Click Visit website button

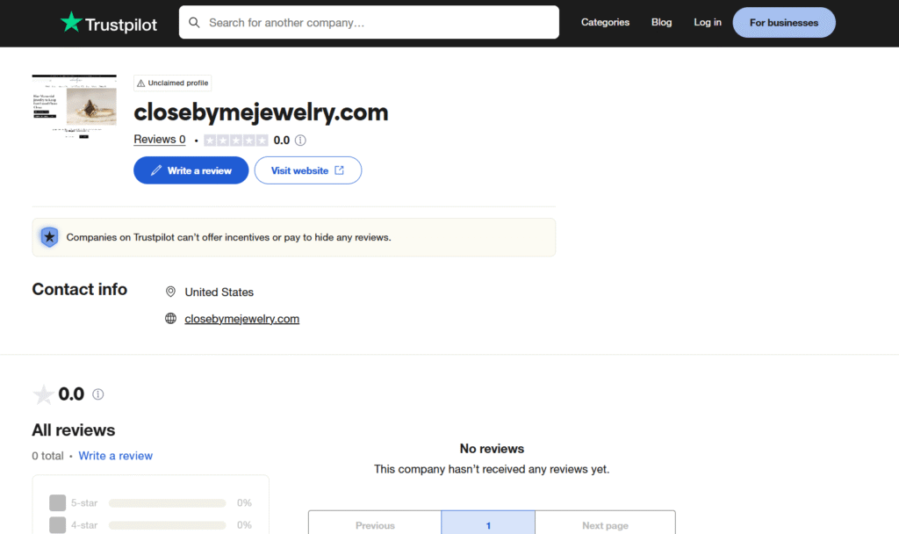click(x=307, y=170)
